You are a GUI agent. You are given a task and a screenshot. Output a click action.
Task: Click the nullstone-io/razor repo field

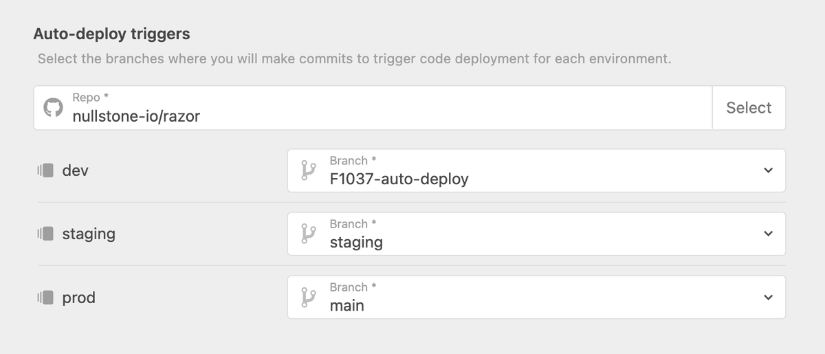click(373, 108)
